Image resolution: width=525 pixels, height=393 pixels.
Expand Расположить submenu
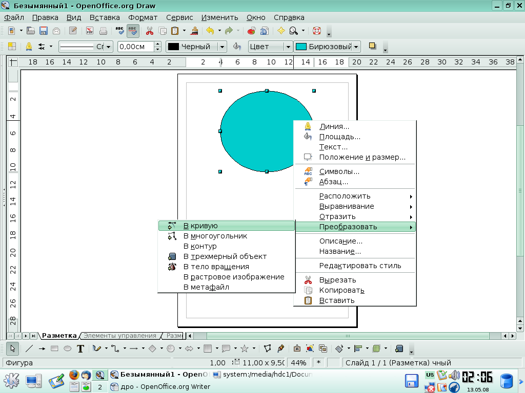(355, 196)
